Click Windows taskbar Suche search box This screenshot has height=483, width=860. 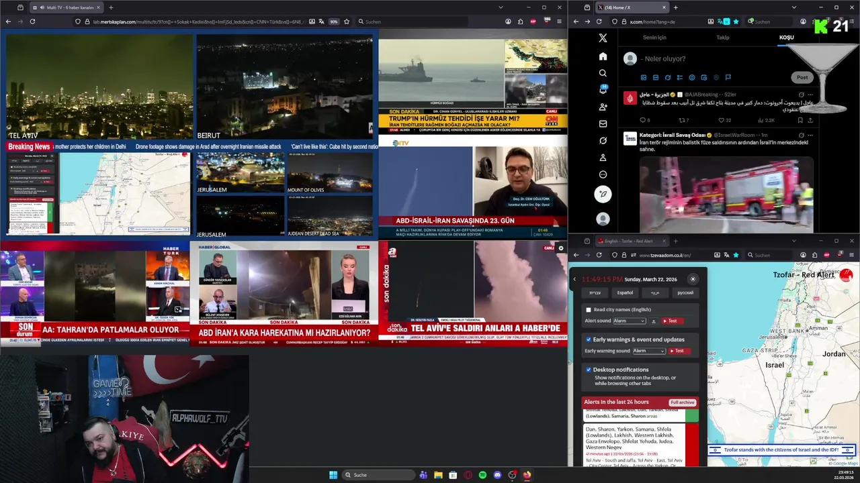point(377,475)
